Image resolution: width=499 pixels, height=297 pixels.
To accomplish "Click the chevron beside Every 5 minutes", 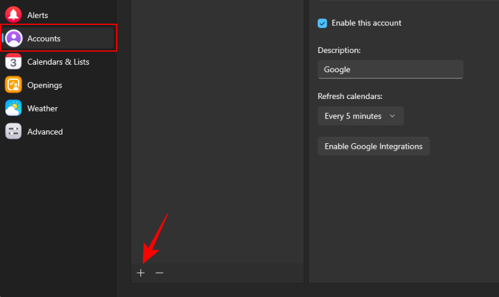I will pos(392,116).
